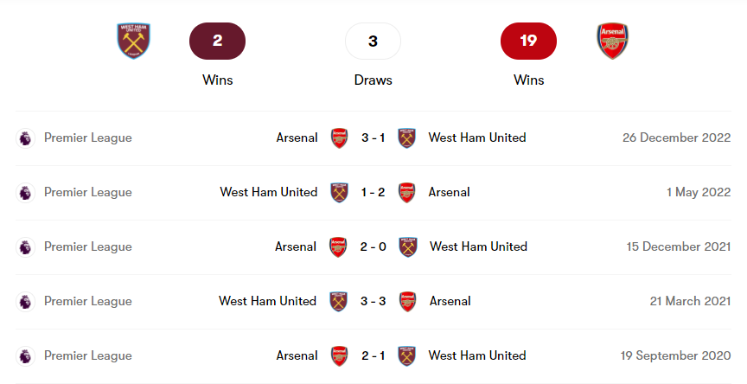Click the 15 December 2021 match date
Image resolution: width=747 pixels, height=384 pixels.
point(679,246)
